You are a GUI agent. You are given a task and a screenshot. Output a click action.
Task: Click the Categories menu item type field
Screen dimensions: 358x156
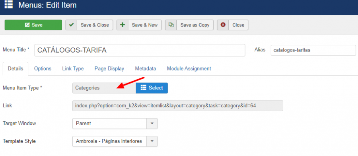coord(104,88)
